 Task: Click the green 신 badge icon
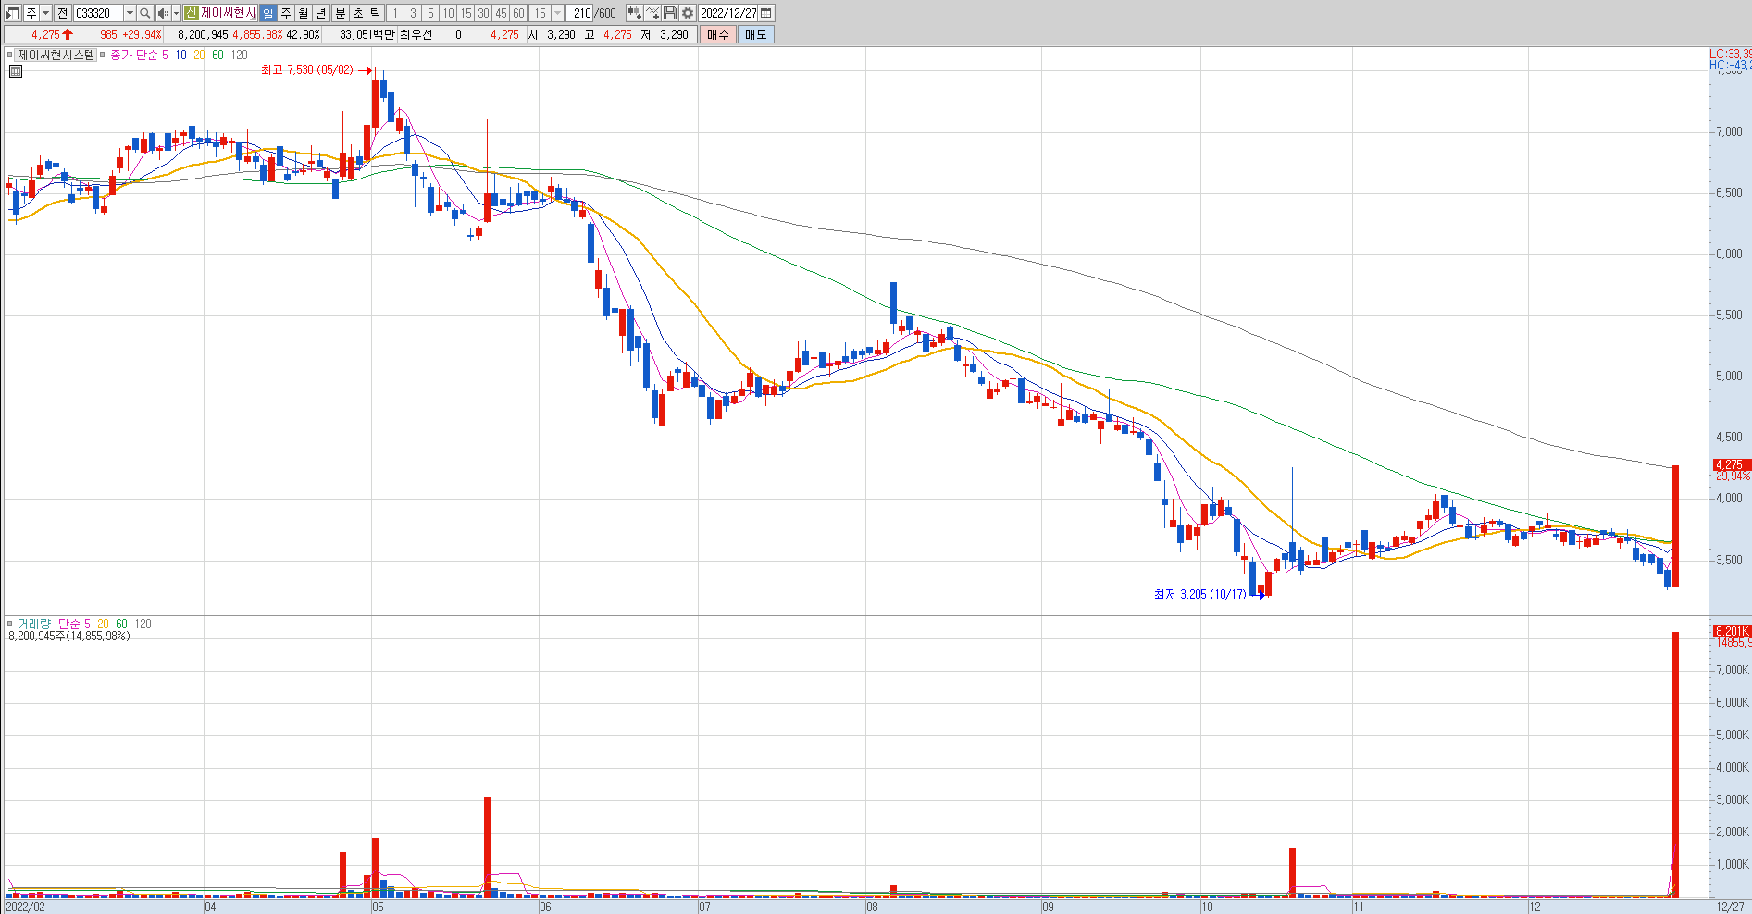point(191,13)
